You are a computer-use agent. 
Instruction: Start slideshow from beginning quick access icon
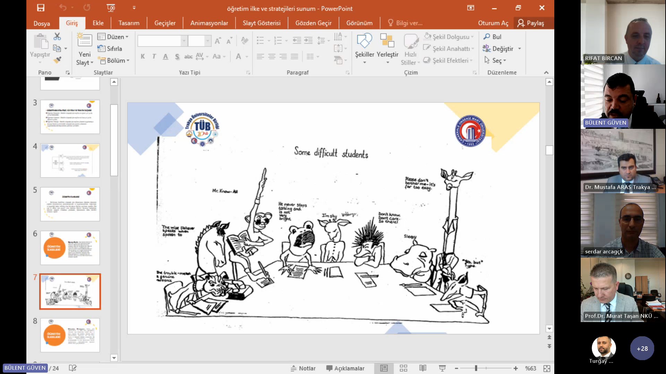click(111, 8)
